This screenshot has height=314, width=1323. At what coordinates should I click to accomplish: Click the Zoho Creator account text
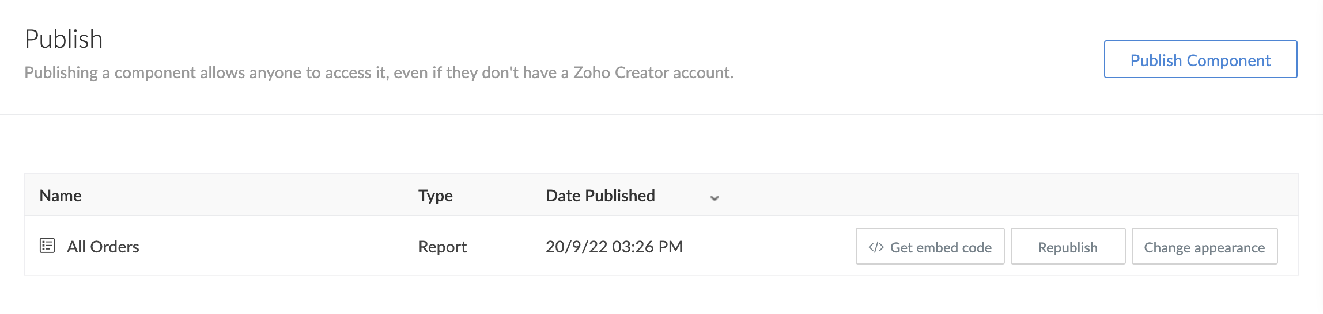652,72
